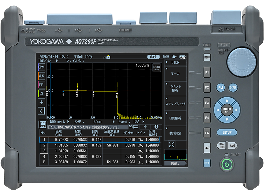Screen dimensions: 264x196
Task: Open the FIP fiber inspection probe icon
Action: pos(41,85)
